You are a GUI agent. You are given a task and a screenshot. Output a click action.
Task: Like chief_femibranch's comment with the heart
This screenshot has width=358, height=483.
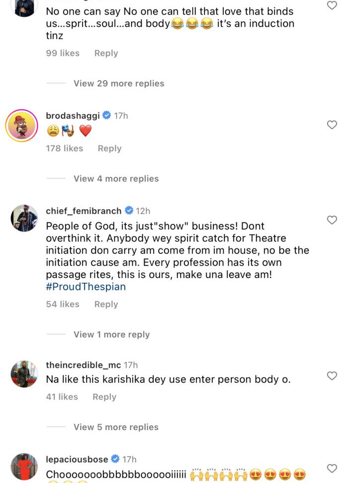(x=332, y=220)
